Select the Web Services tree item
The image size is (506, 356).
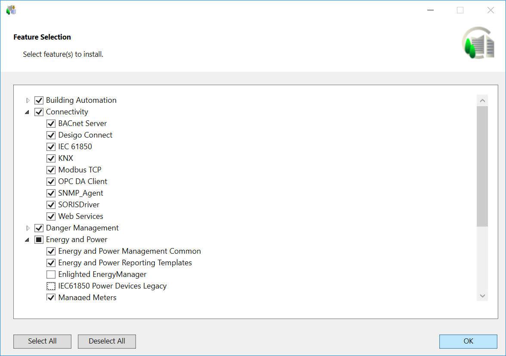[80, 216]
